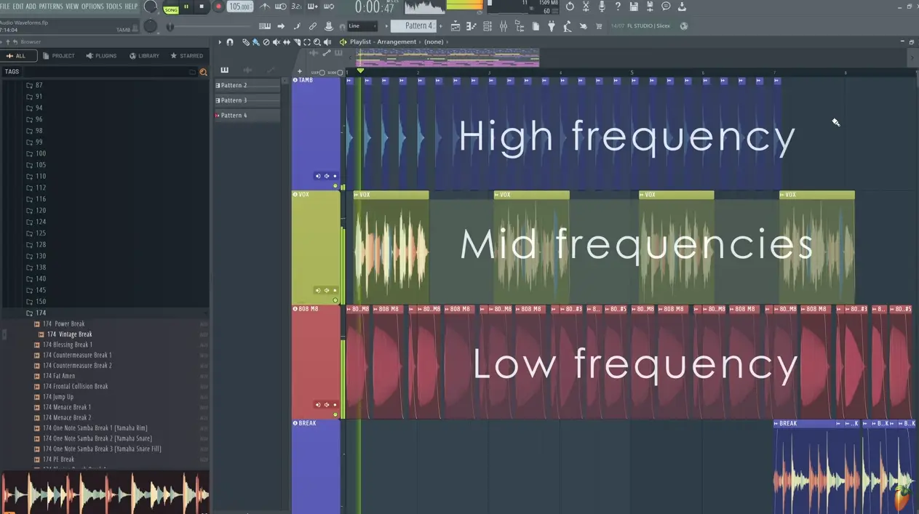Select 174 Vintage Break sample

click(70, 334)
